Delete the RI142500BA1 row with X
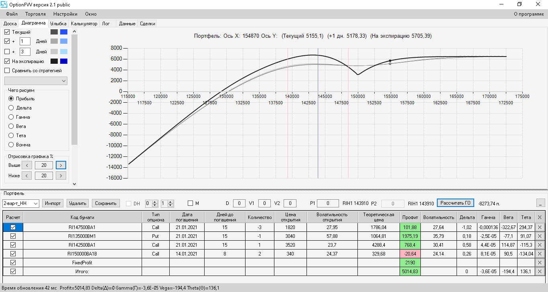 coord(540,245)
